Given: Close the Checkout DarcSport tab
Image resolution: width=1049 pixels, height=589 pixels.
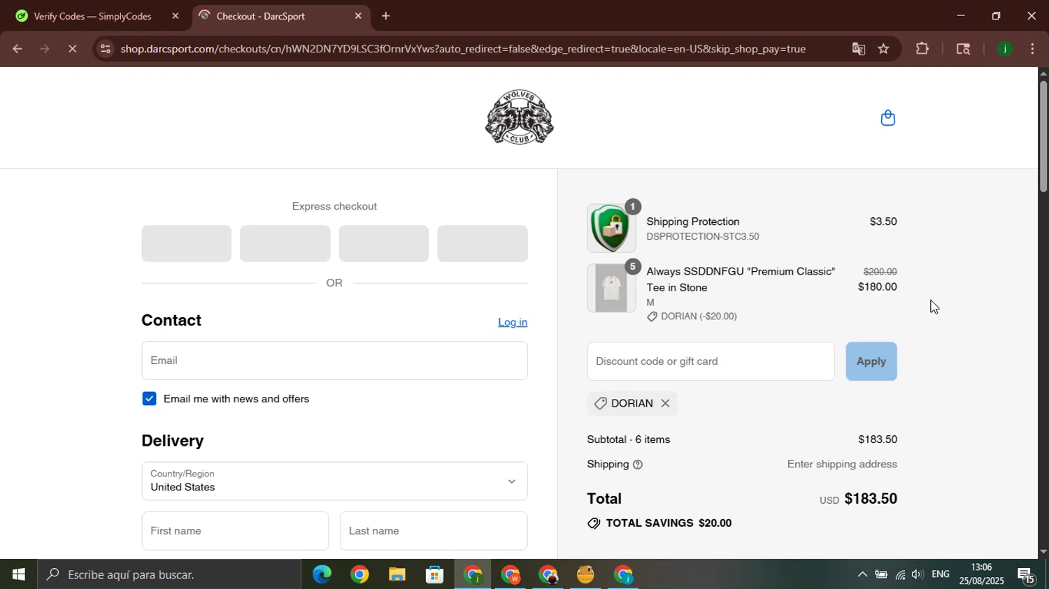Looking at the screenshot, I should (358, 16).
